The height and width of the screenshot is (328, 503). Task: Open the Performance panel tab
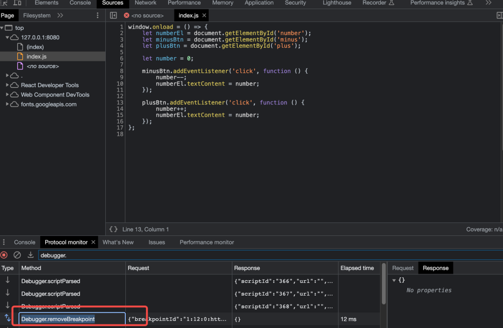[x=184, y=3]
